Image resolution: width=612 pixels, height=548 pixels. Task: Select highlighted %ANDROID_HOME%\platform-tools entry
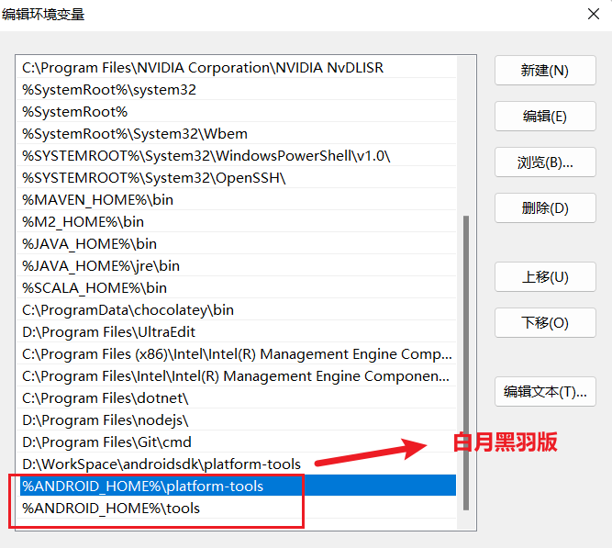[x=236, y=486]
